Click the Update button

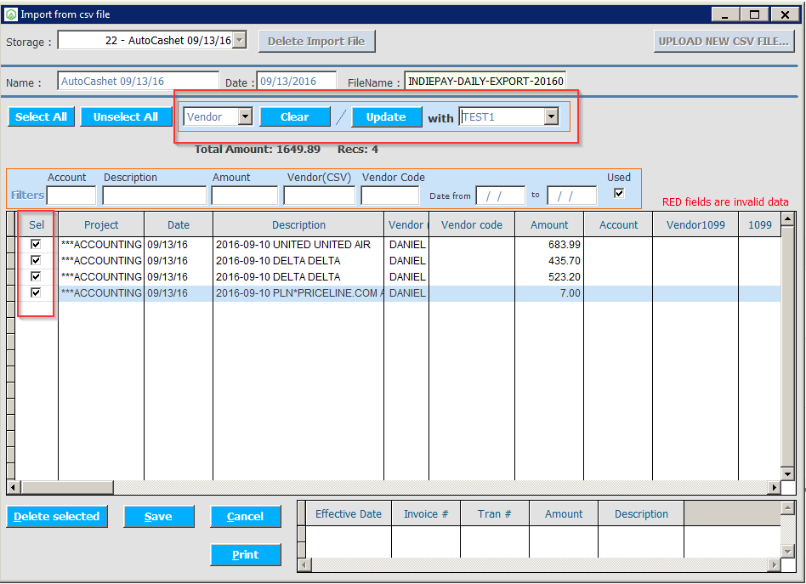click(x=386, y=116)
